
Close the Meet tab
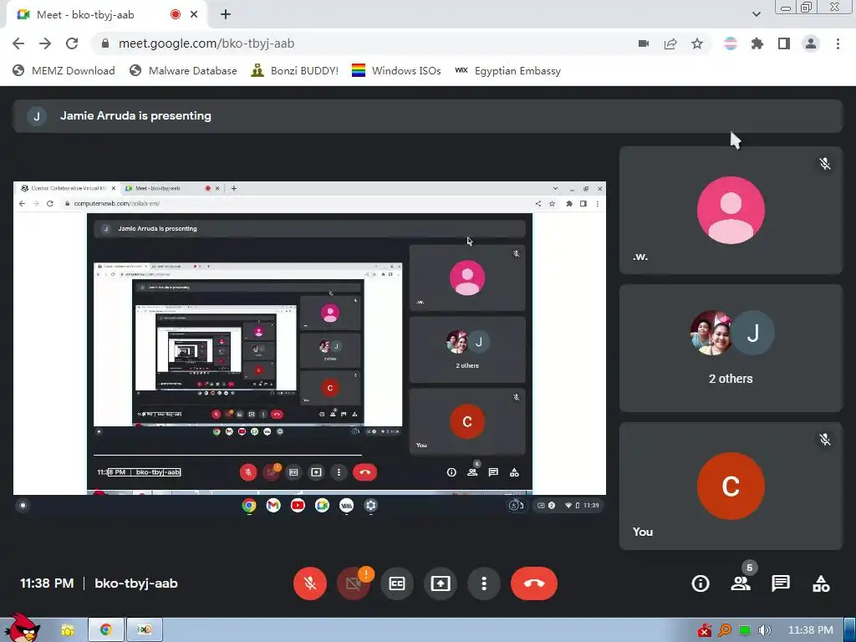pyautogui.click(x=194, y=15)
